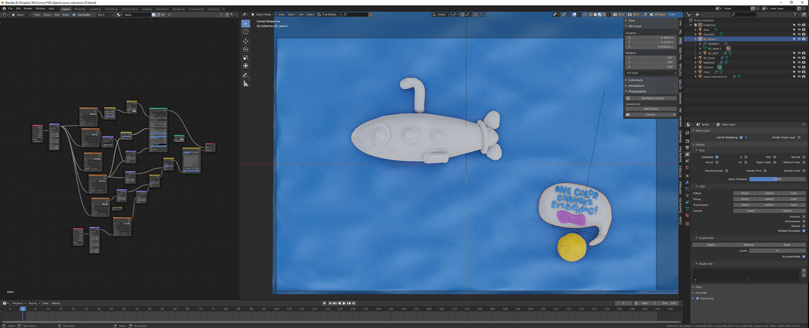Select the 3D Cursor tool
The height and width of the screenshot is (328, 809).
click(x=246, y=32)
